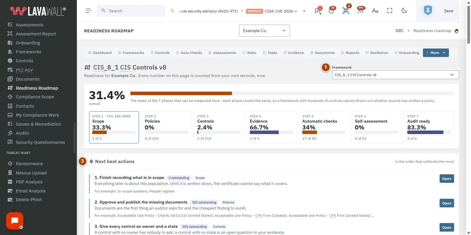Open the font size Aa icon
The image size is (471, 235).
point(375,11)
